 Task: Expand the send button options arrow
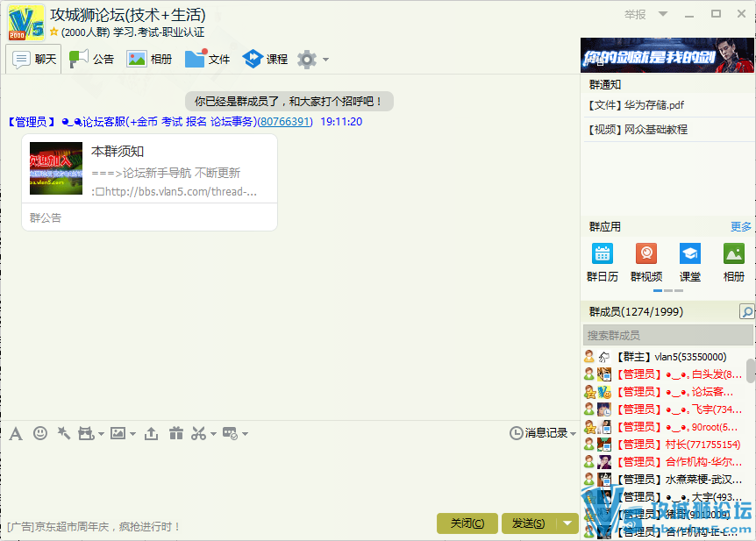point(569,523)
